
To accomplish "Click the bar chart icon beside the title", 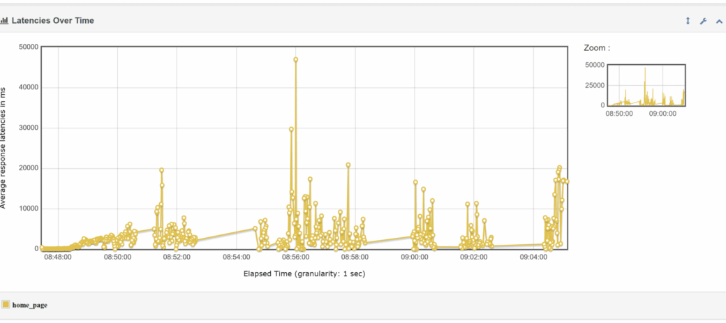I will 4,21.
